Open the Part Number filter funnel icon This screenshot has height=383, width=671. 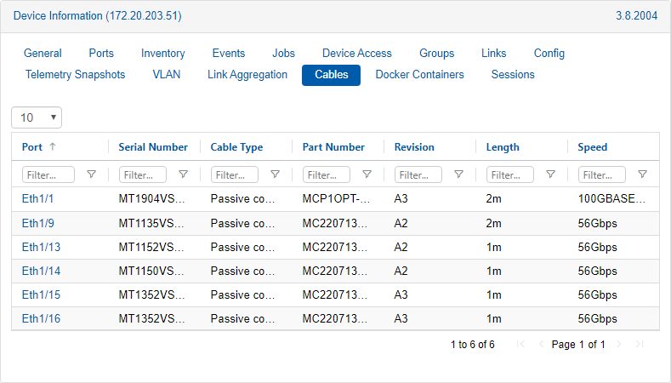(x=367, y=174)
